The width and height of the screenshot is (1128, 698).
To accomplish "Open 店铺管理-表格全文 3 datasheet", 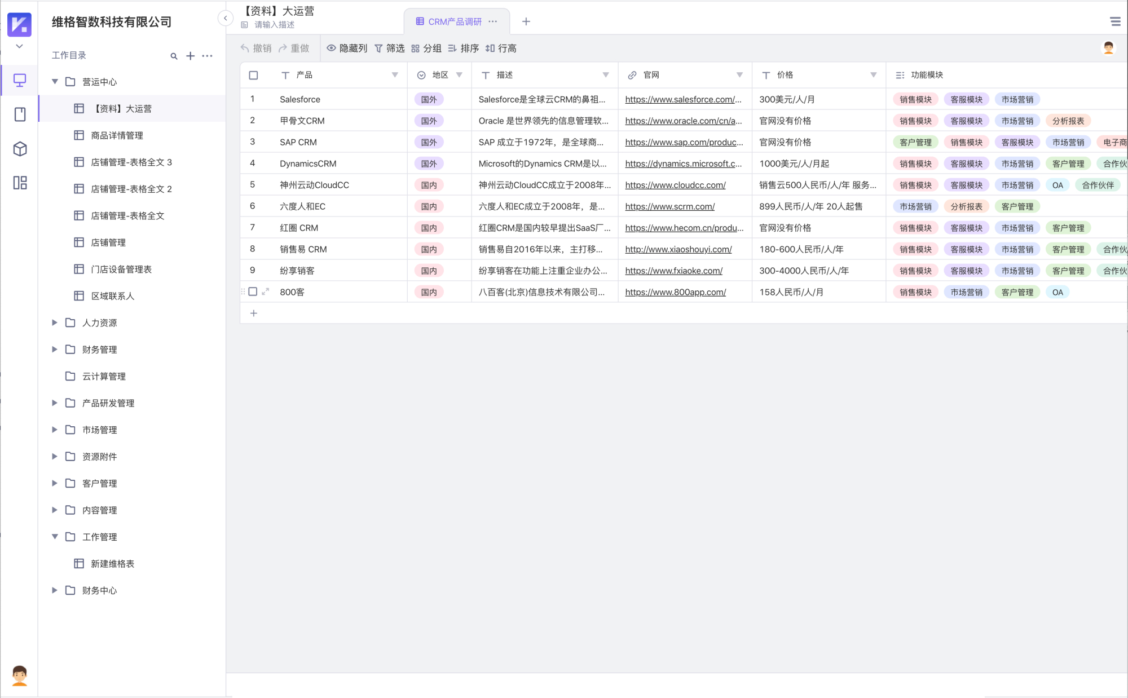I will [x=132, y=162].
